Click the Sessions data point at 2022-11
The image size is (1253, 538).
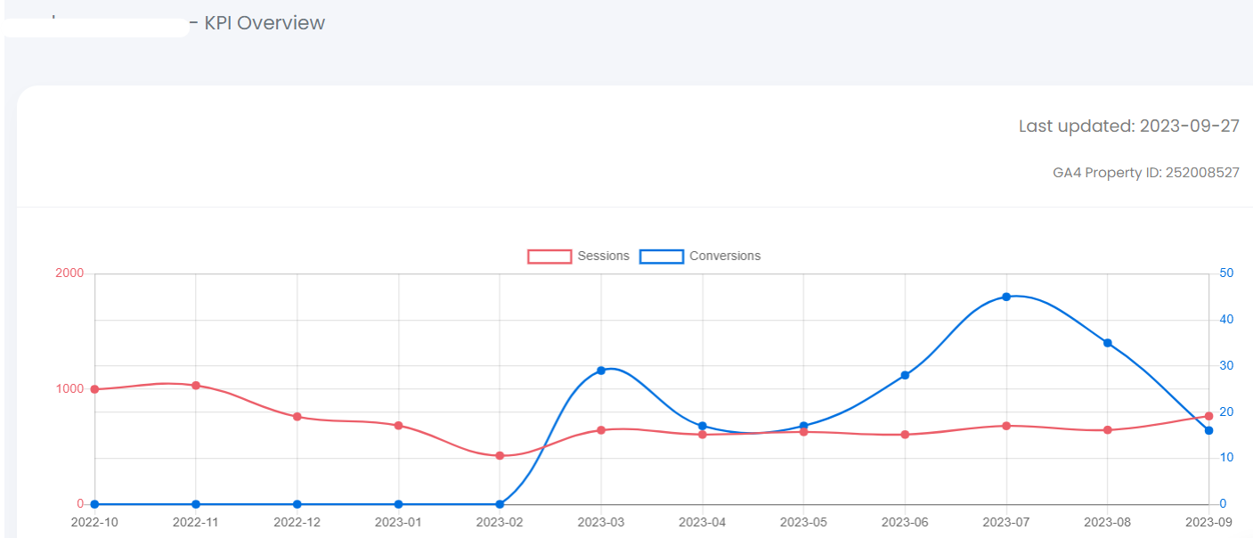196,386
